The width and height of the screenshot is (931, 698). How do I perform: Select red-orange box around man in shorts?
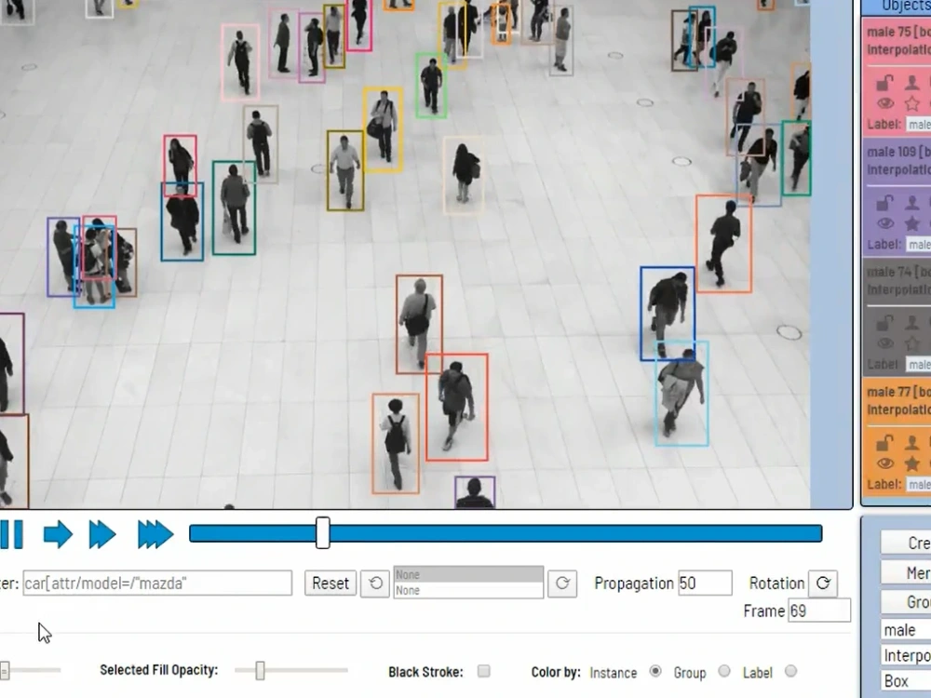(x=456, y=408)
